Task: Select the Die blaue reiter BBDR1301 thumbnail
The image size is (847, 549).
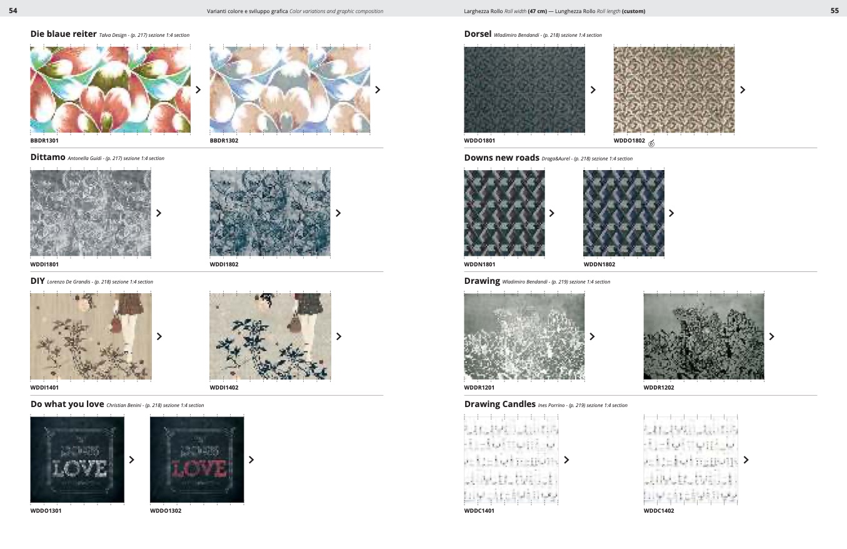Action: tap(110, 89)
